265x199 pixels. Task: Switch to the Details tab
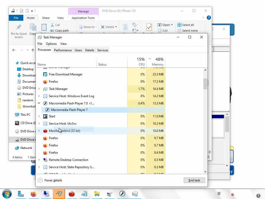(x=90, y=50)
